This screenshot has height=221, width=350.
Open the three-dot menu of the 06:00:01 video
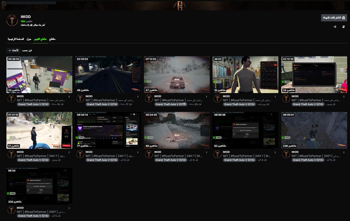(x=344, y=152)
